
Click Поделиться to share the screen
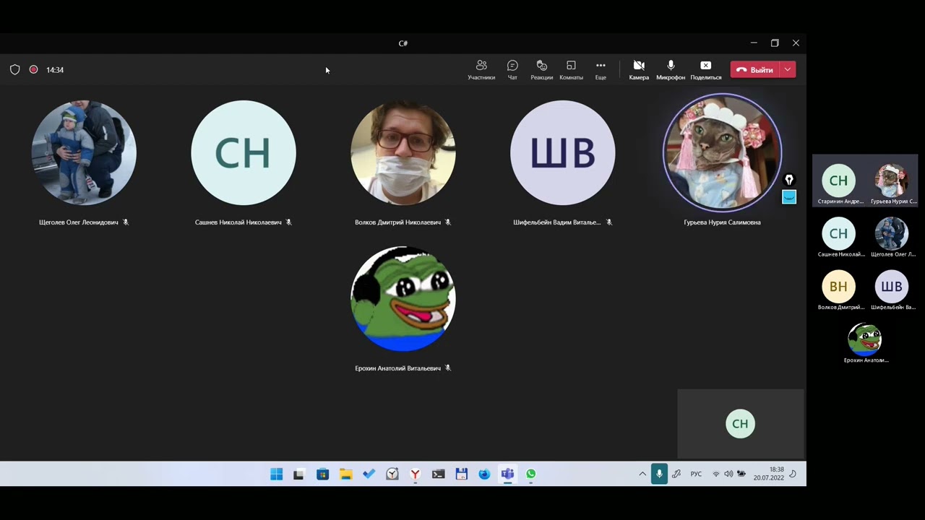click(x=706, y=69)
